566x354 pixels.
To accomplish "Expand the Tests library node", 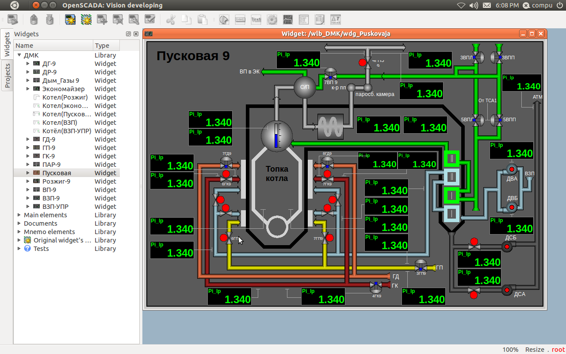I will (x=19, y=249).
